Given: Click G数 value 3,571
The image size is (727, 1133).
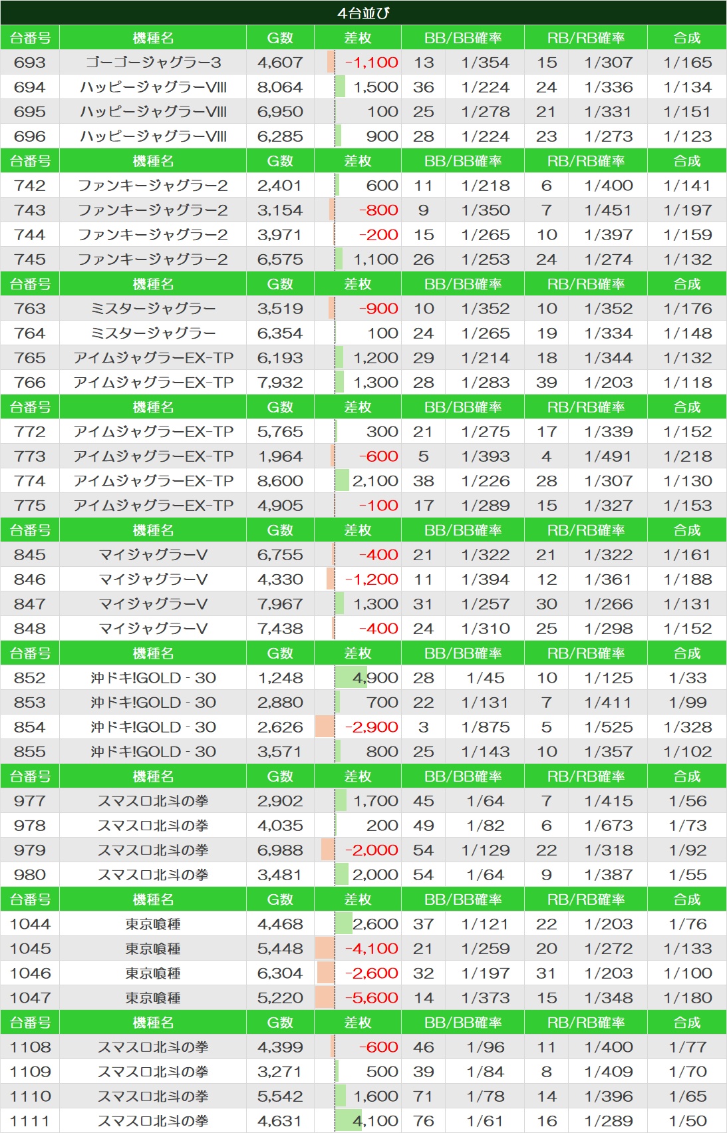Looking at the screenshot, I should point(280,752).
